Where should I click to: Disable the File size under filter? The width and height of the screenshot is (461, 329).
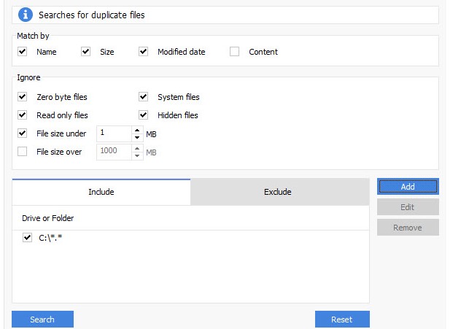point(23,133)
